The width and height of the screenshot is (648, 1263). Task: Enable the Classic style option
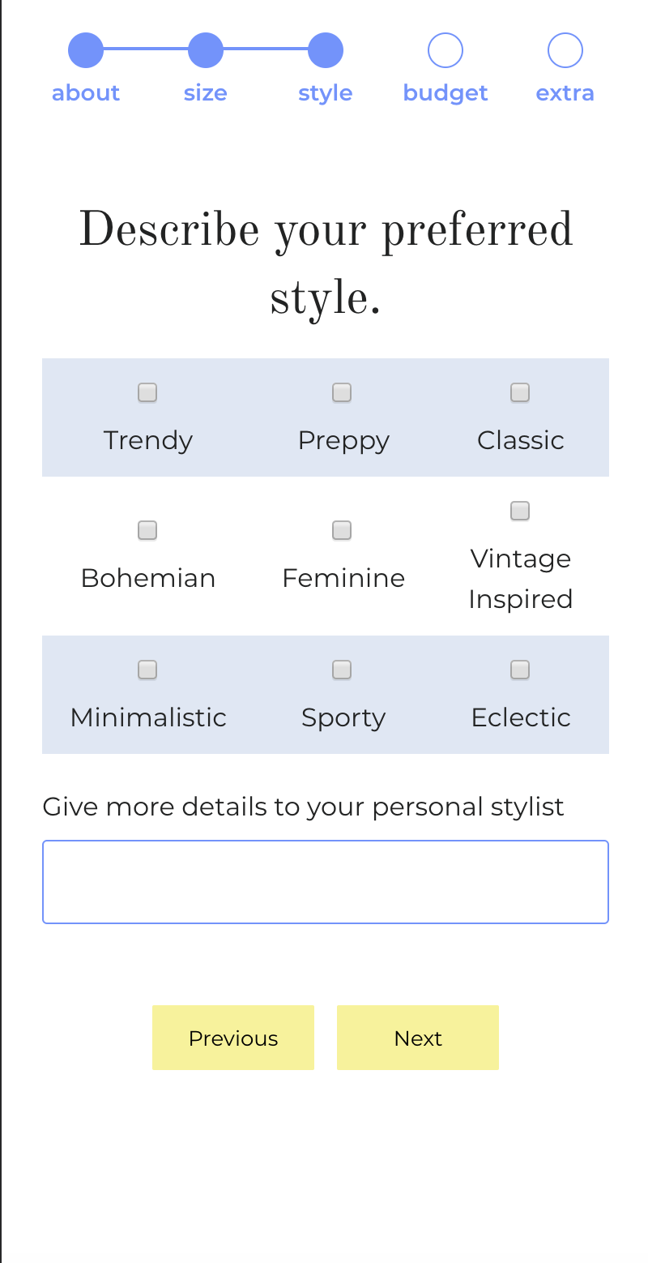pyautogui.click(x=520, y=393)
